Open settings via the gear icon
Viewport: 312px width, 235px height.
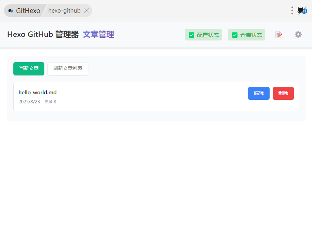[x=298, y=35]
